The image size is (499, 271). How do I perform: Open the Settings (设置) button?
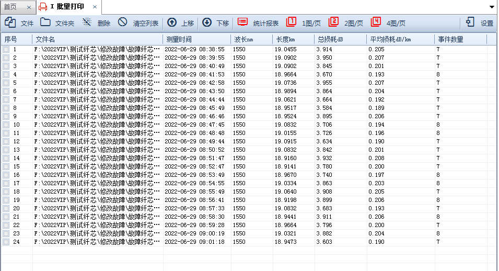(x=470, y=22)
